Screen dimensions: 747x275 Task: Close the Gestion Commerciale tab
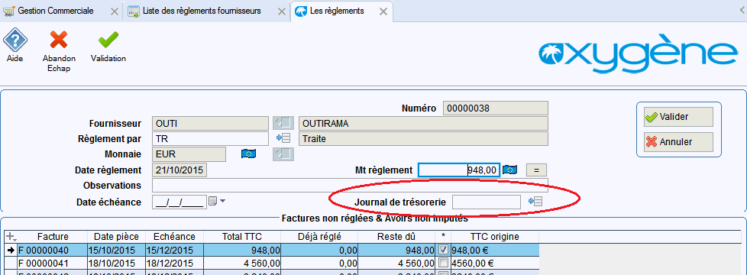pyautogui.click(x=114, y=11)
